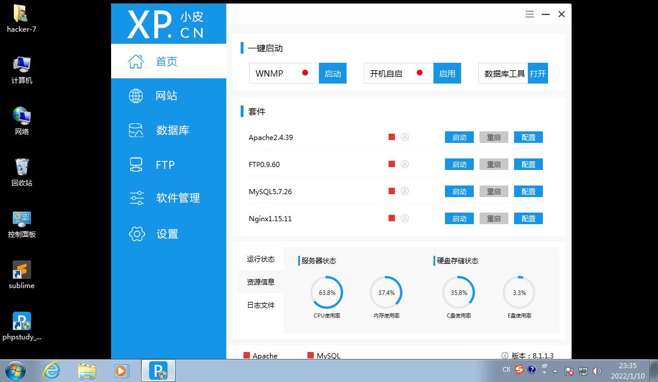Select the 网络 desktop icon

21,122
